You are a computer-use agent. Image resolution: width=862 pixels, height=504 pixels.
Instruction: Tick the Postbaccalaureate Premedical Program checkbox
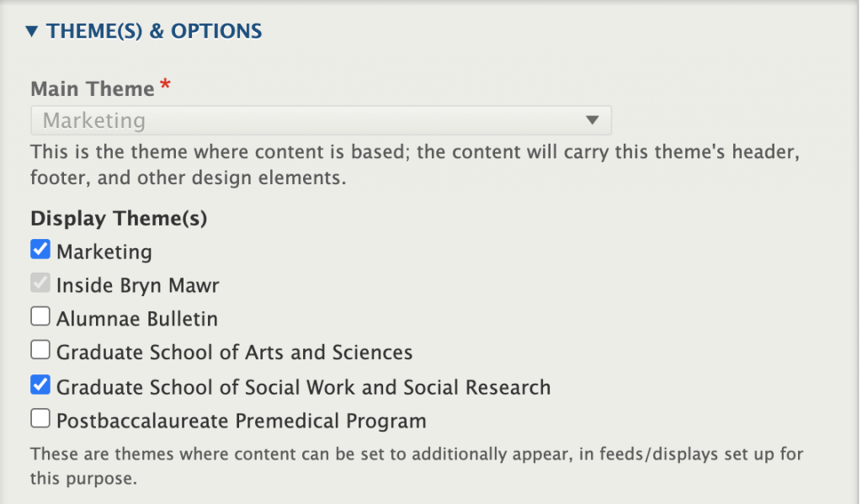pyautogui.click(x=40, y=418)
